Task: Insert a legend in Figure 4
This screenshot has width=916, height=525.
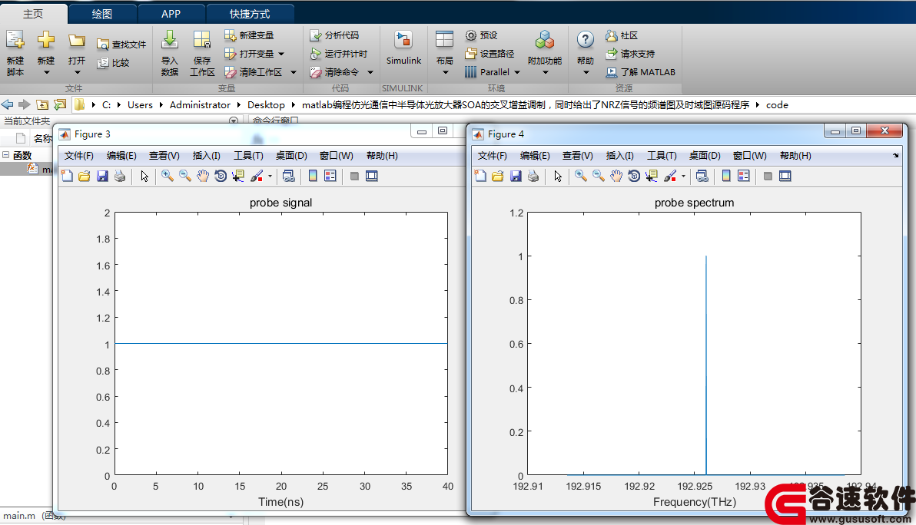Action: pos(744,177)
